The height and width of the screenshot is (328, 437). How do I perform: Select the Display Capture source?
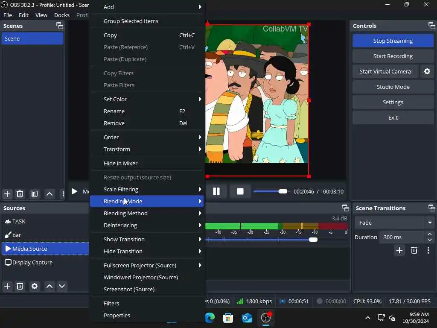coord(45,262)
